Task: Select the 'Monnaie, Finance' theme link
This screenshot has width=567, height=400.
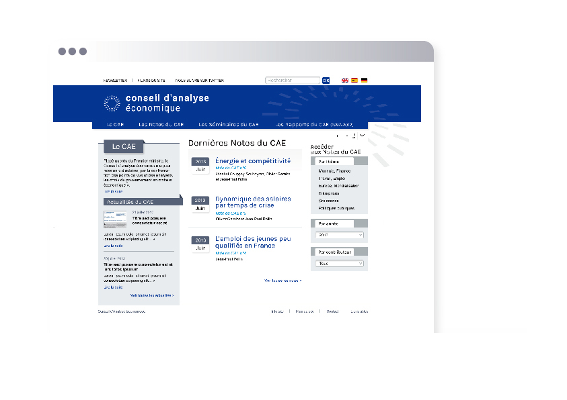Action: click(334, 171)
